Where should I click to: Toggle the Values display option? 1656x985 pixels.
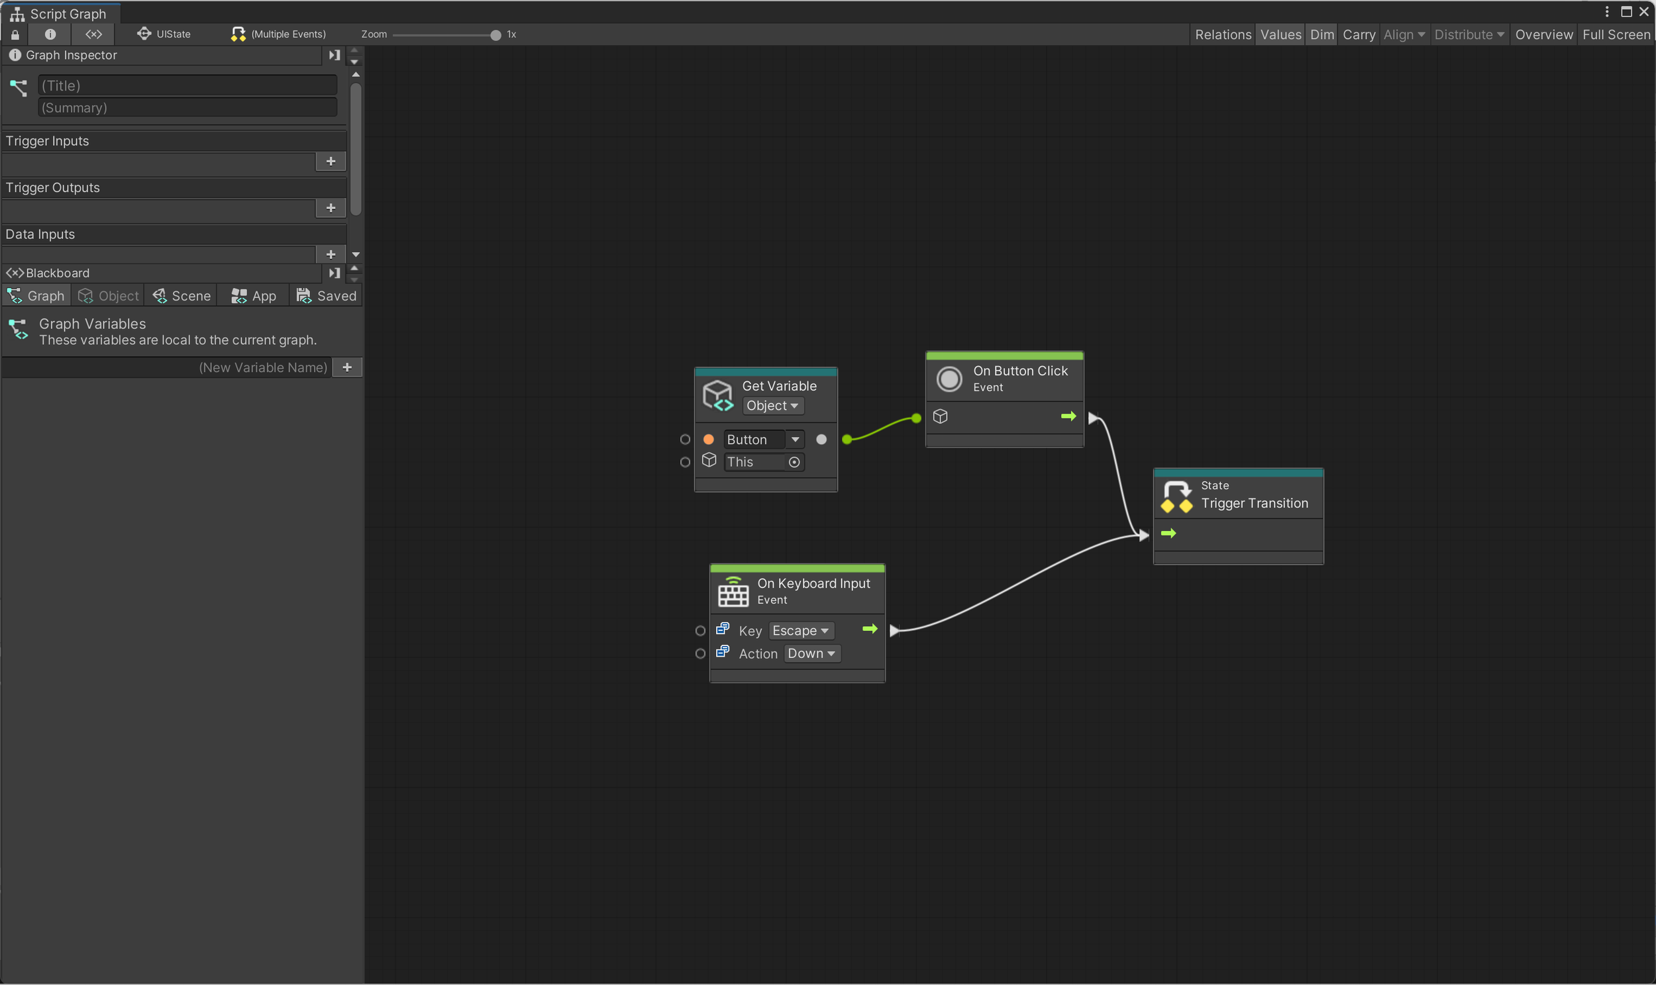click(x=1280, y=34)
